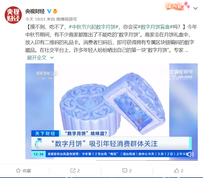Image resolution: width=203 pixels, height=178 pixels.
Task: Expand full text via 展开全文
Action: 37,58
